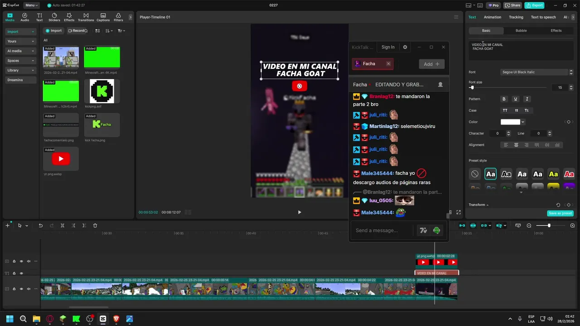Switch to the Animation tab
The image size is (580, 326).
[x=492, y=17]
